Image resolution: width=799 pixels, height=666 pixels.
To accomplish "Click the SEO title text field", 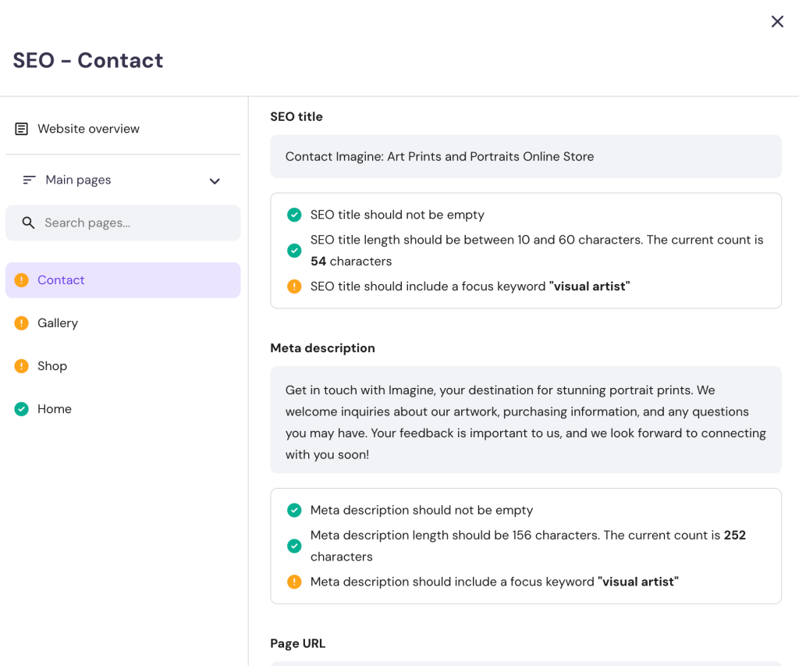I will tap(526, 156).
